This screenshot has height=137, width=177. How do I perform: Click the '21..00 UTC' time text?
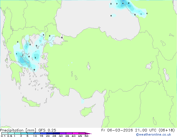[146, 130]
